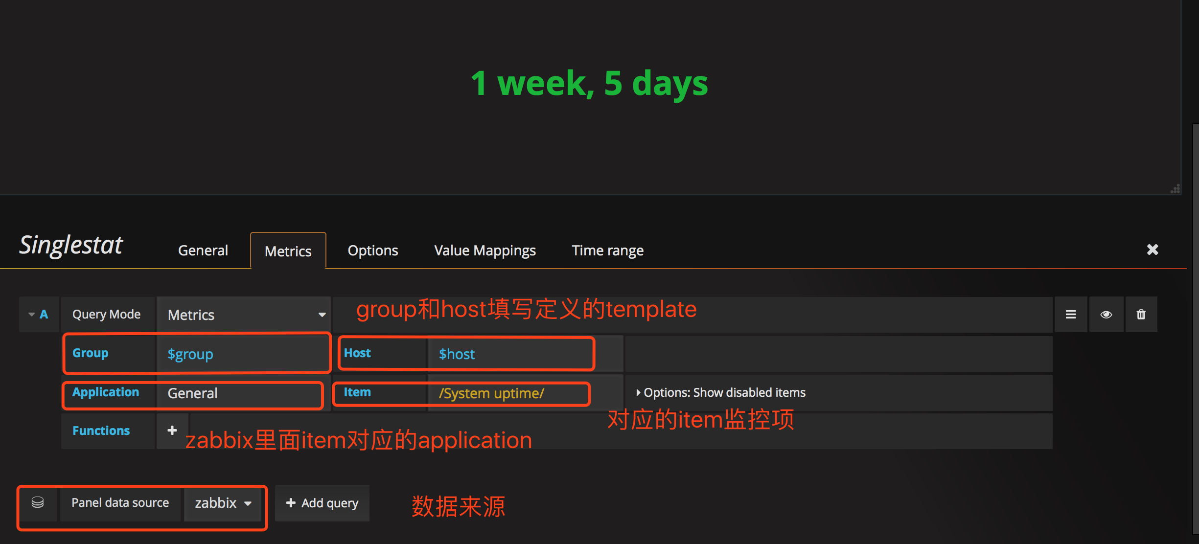Viewport: 1199px width, 544px height.
Task: Open the Time range tab
Action: tap(608, 250)
